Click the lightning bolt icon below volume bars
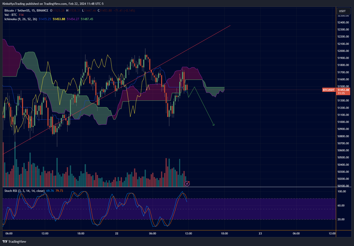 pyautogui.click(x=187, y=184)
